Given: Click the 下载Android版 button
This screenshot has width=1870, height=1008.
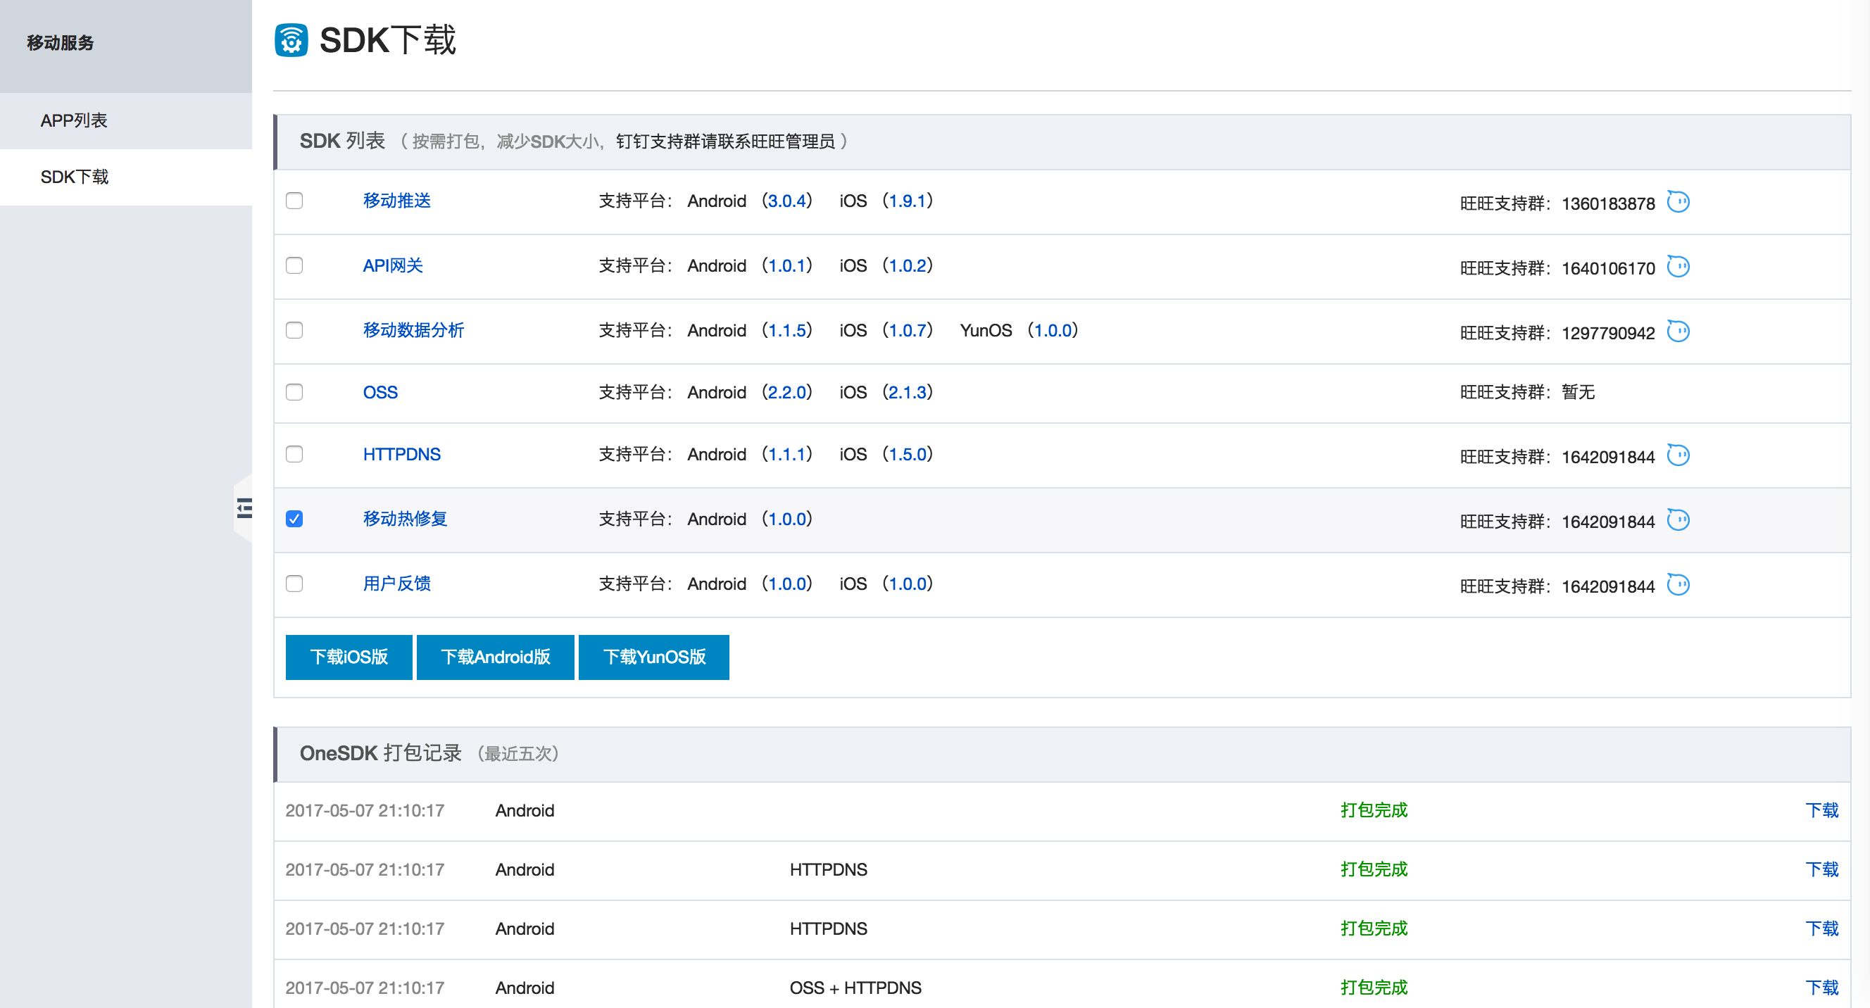Looking at the screenshot, I should 495,657.
